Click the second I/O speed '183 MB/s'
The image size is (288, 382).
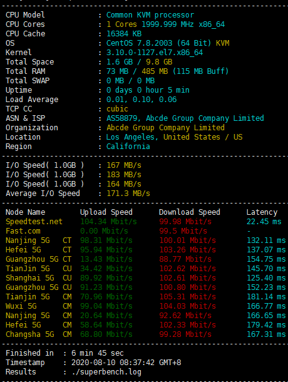click(124, 175)
